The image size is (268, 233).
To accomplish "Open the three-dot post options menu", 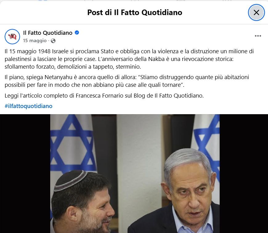I will coord(258,36).
